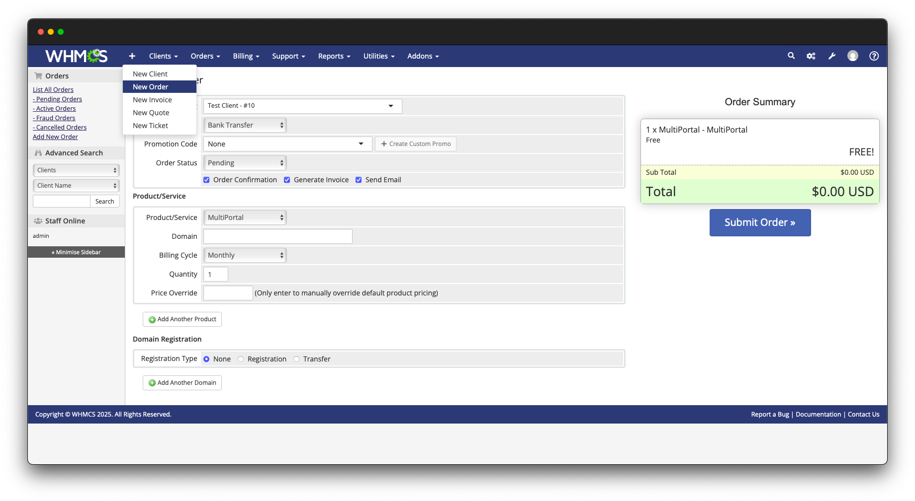Screen dimensions: 915x501
Task: Open the Billing Cycle dropdown
Action: 245,255
